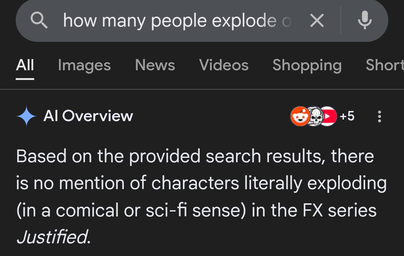Open the Reddit source icon
Viewport: 404px width, 256px height.
pos(299,117)
